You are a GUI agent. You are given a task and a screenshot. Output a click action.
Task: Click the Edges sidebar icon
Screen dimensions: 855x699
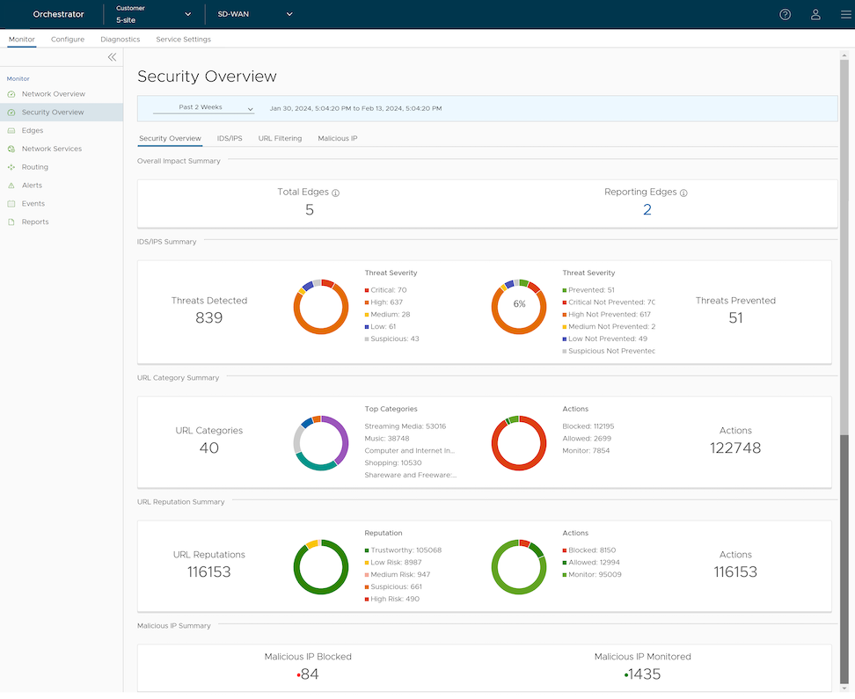tap(11, 131)
